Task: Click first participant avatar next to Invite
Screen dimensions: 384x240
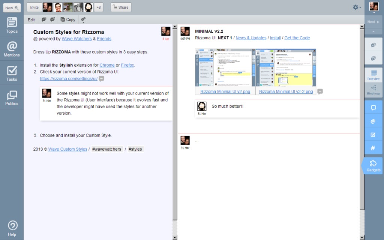Action: coord(48,7)
